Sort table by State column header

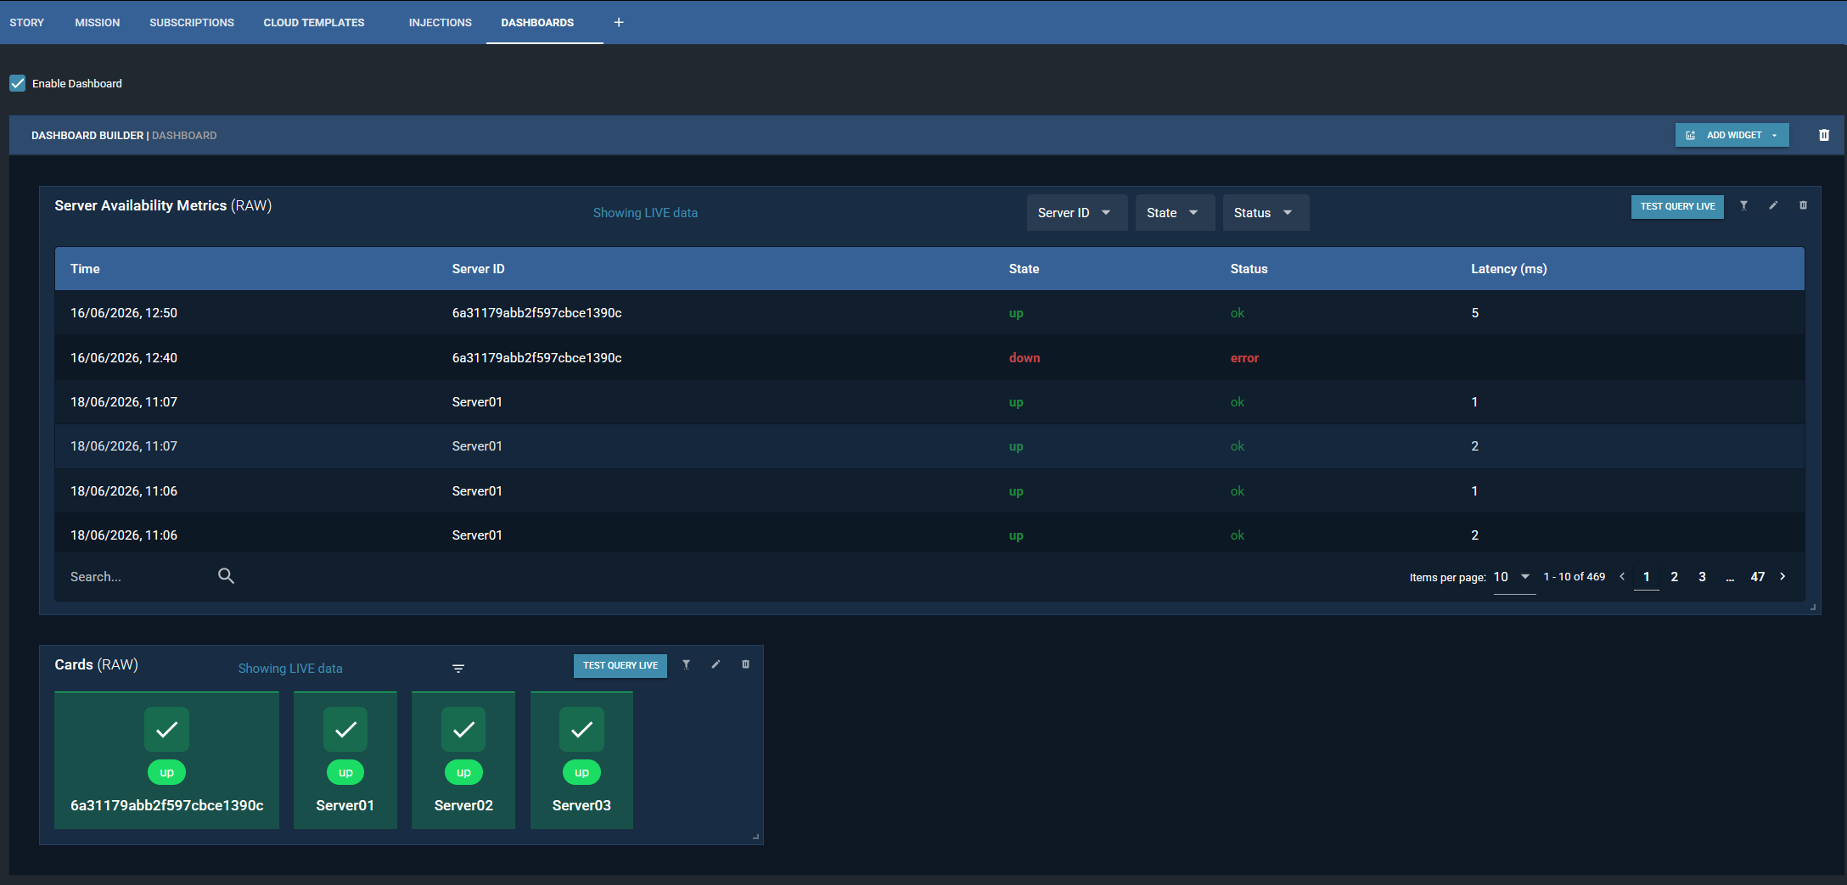(1024, 269)
